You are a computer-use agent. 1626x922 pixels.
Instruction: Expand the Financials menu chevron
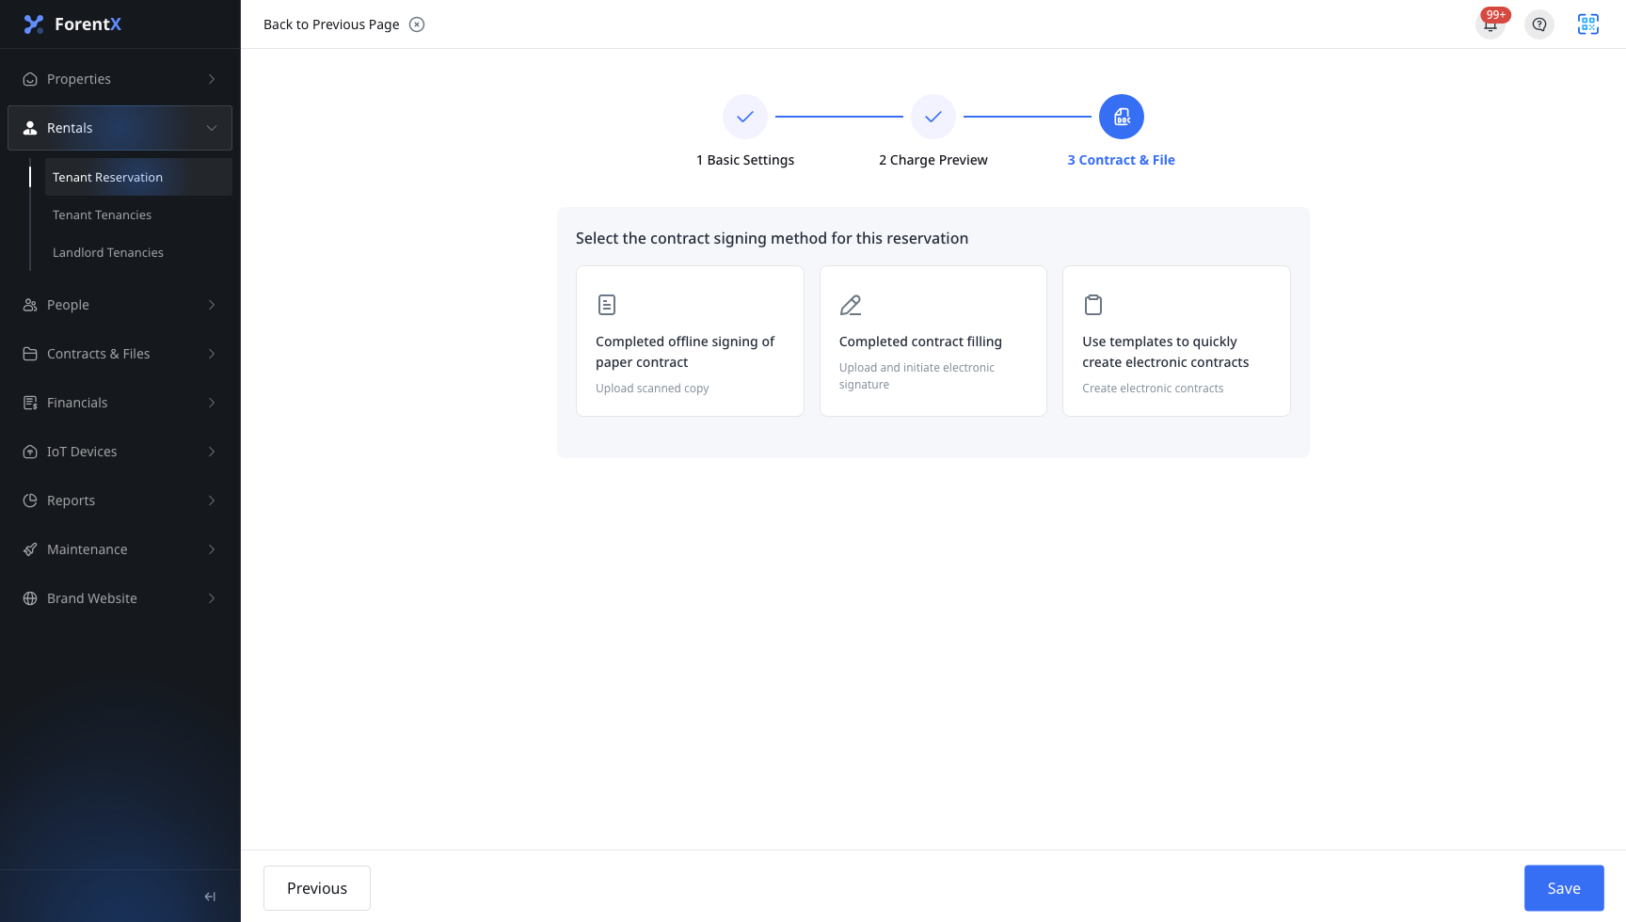tap(212, 403)
